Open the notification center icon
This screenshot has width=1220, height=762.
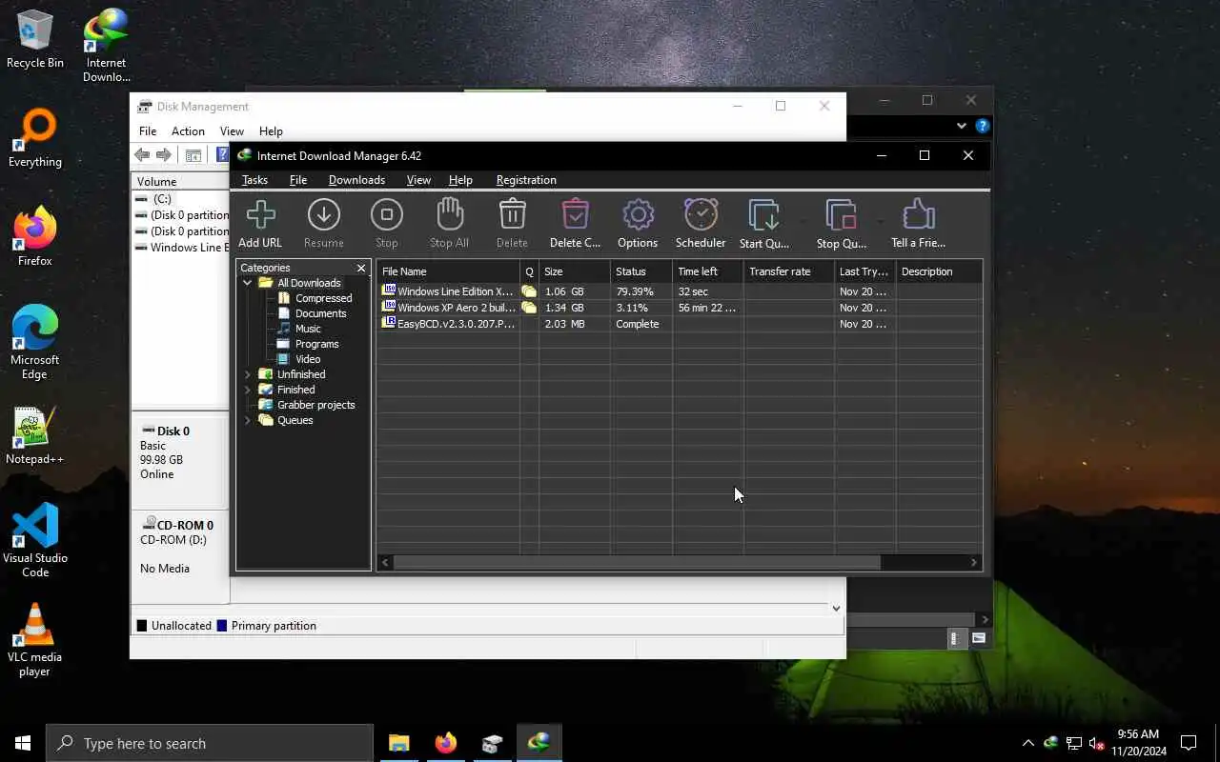click(1189, 743)
